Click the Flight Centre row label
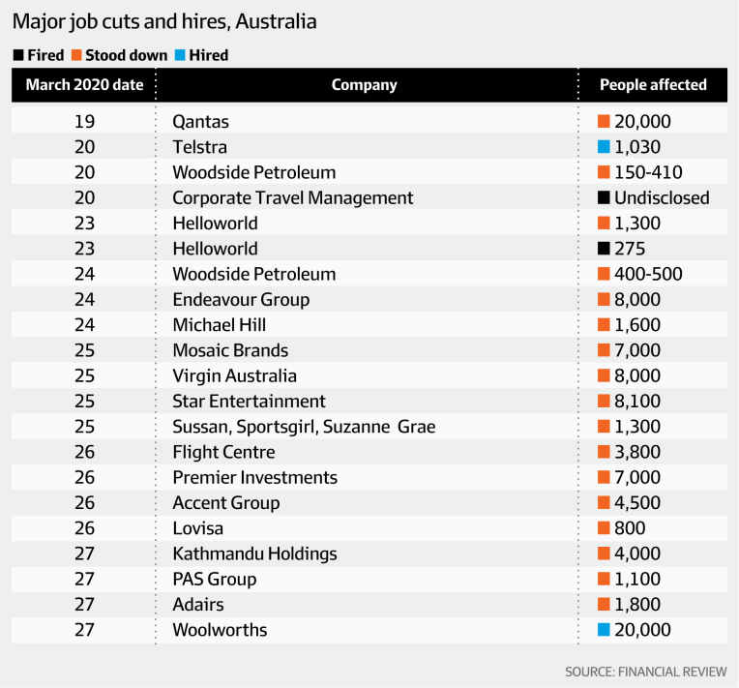 click(223, 452)
